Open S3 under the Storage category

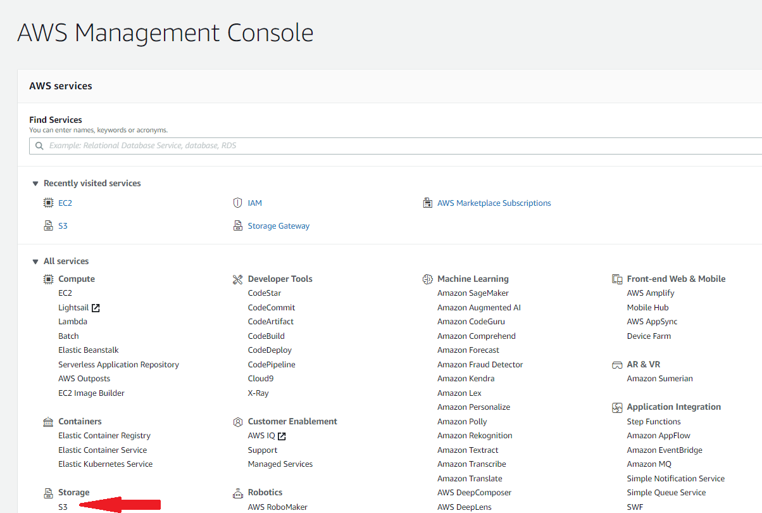(63, 507)
